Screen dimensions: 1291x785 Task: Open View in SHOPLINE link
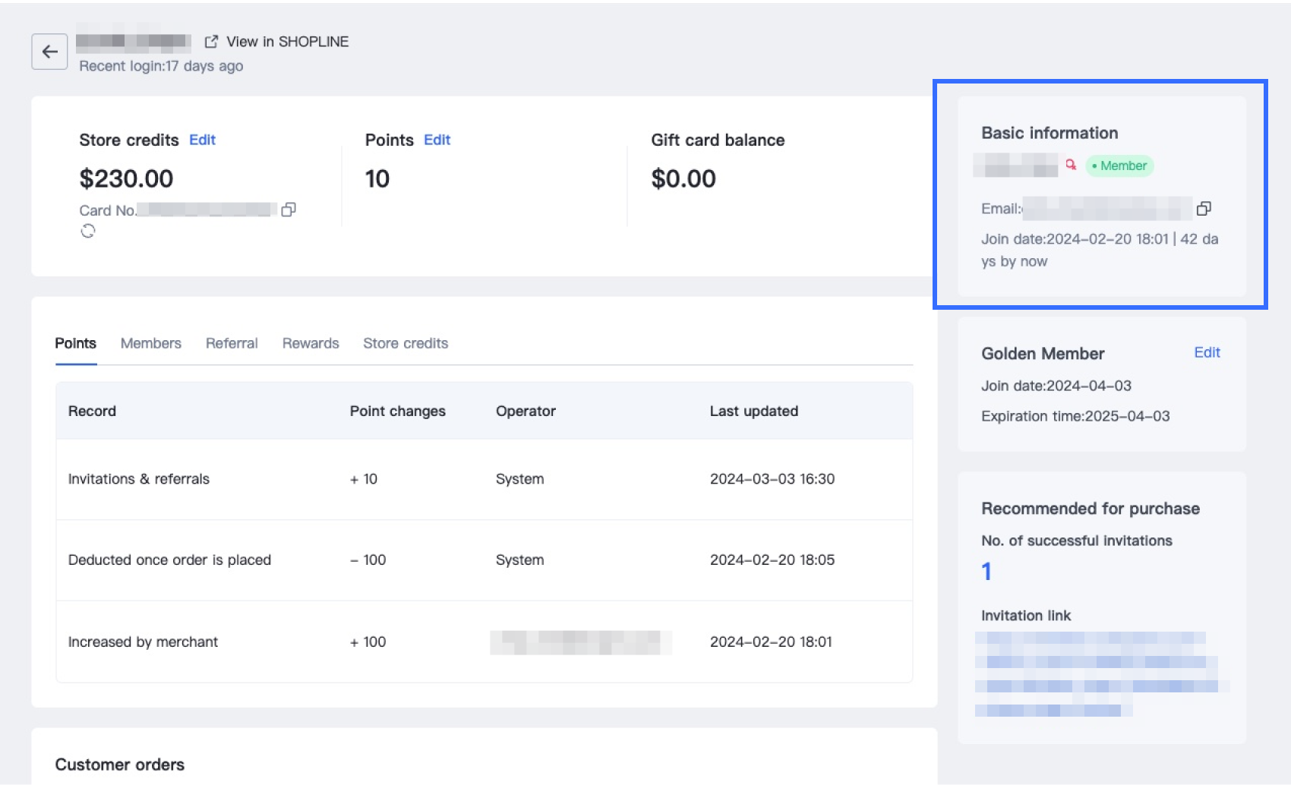pyautogui.click(x=278, y=42)
